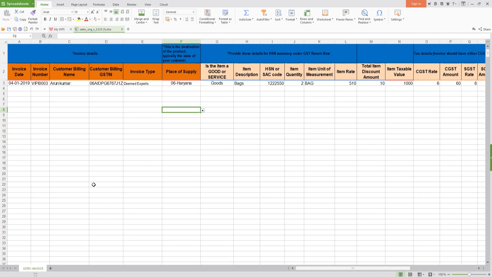Viewport: 492px width, 277px height.
Task: Select the GSTR1-INVOICE sheet tab
Action: click(x=33, y=269)
